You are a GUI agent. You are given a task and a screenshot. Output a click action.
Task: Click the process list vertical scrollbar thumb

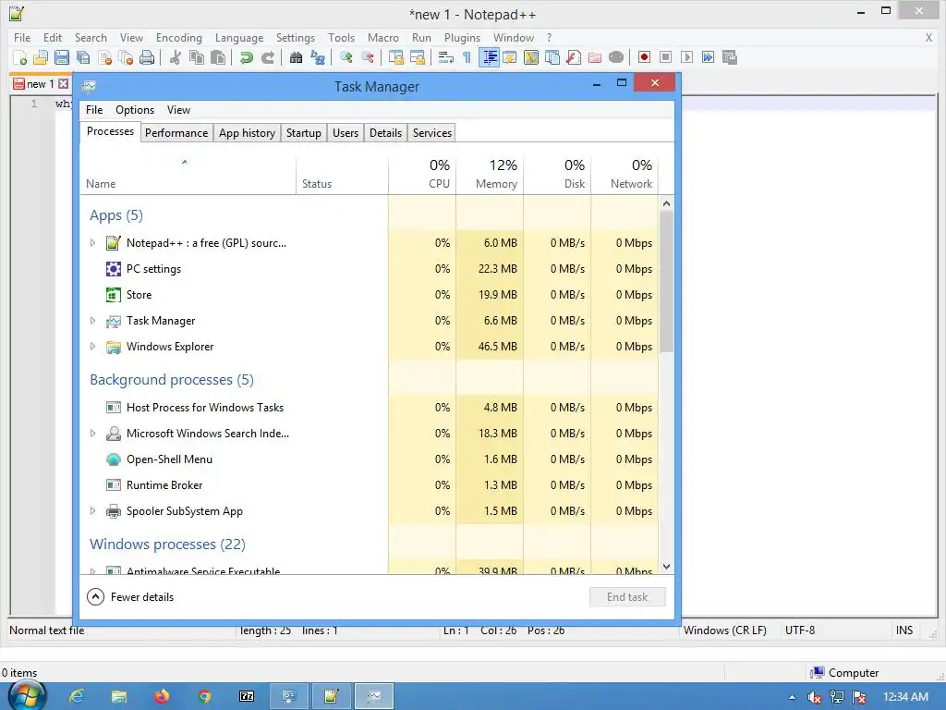coord(666,281)
